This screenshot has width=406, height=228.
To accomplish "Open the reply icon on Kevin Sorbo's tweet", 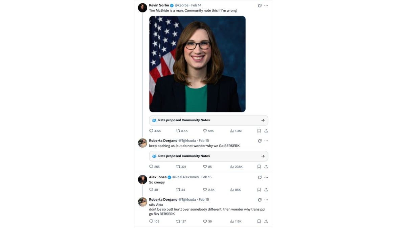I will [x=151, y=131].
